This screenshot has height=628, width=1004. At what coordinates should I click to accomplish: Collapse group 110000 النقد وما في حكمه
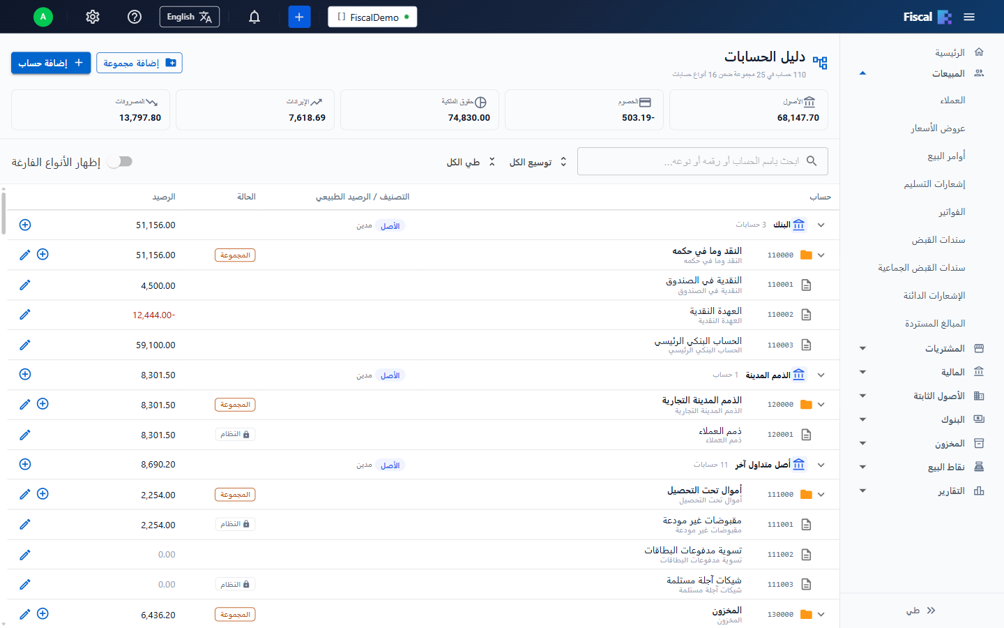[x=821, y=255]
